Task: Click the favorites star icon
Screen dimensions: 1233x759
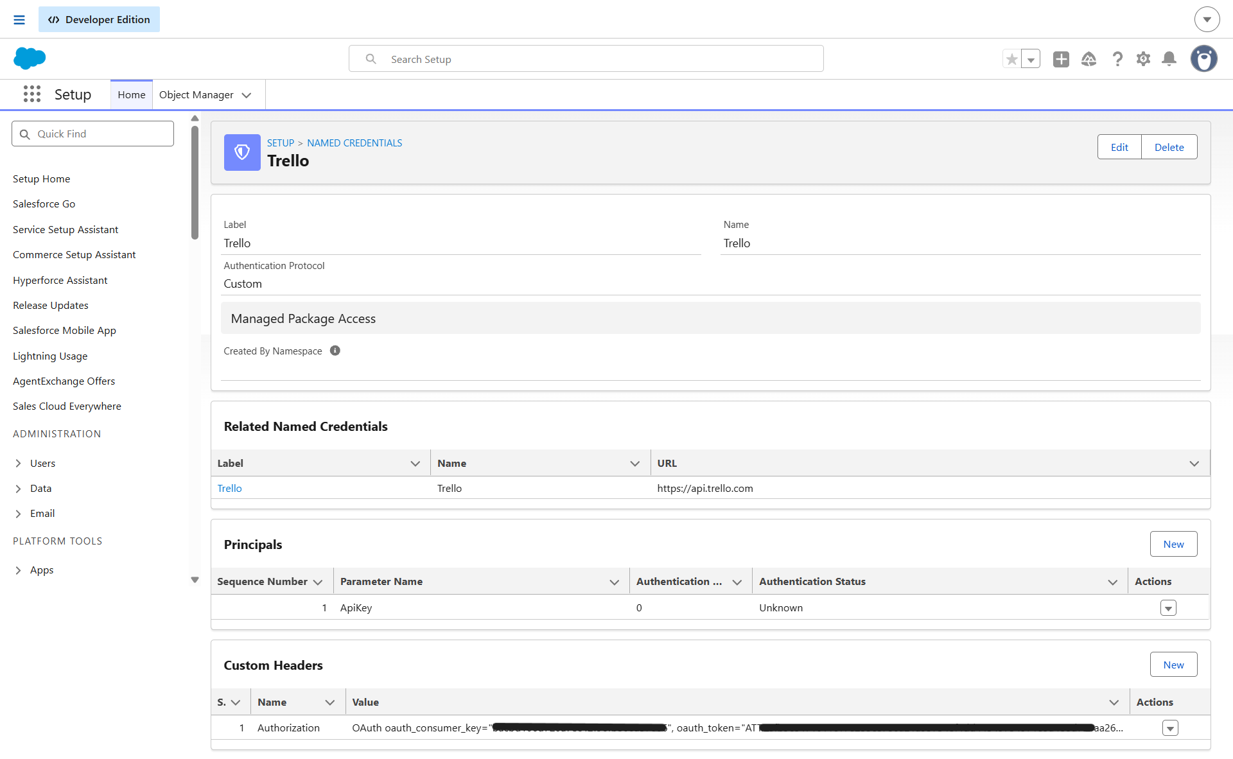Action: point(1012,59)
